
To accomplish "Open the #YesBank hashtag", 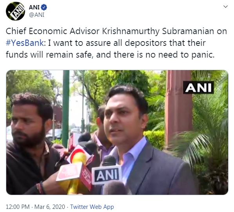I will pyautogui.click(x=25, y=43).
